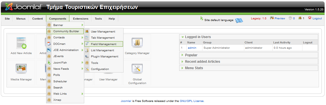Open the Menus menu

tap(21, 19)
